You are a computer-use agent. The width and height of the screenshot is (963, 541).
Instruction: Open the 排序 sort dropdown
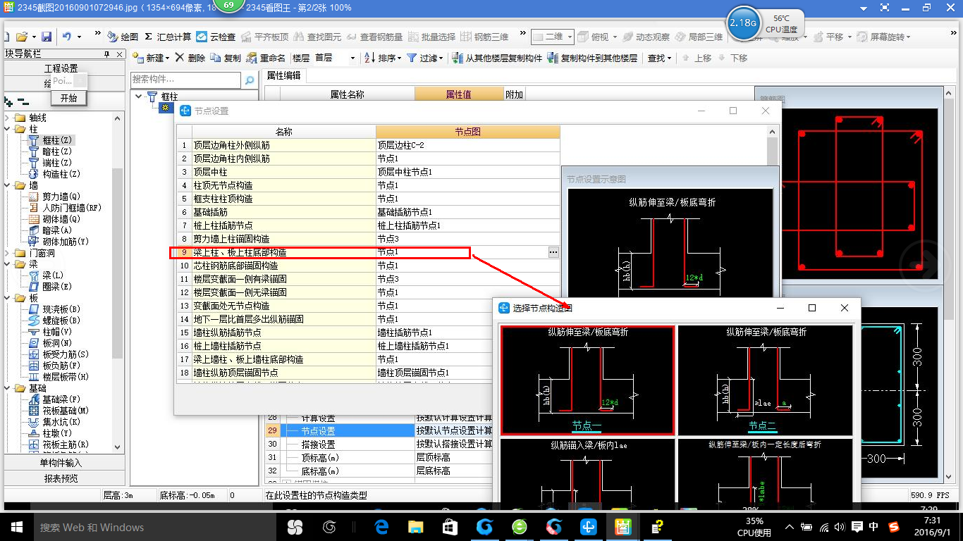pos(383,58)
